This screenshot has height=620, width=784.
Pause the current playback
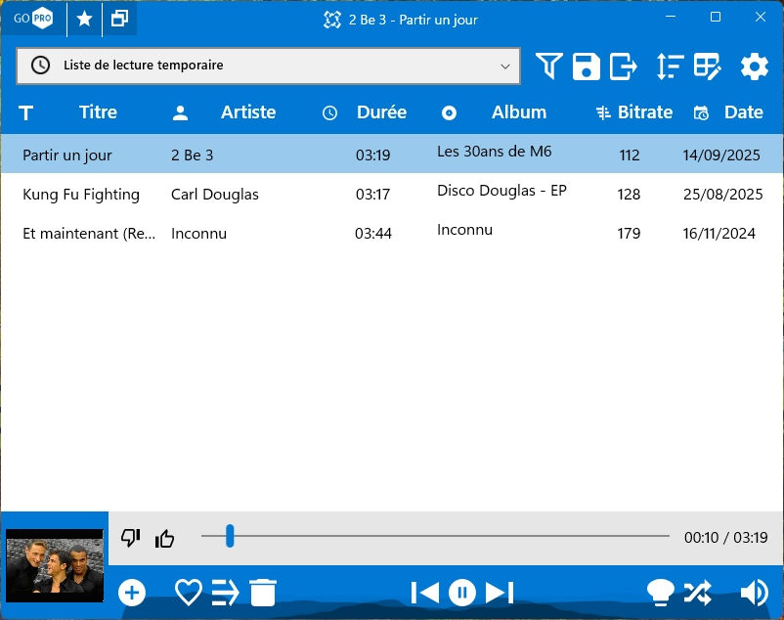pyautogui.click(x=462, y=593)
